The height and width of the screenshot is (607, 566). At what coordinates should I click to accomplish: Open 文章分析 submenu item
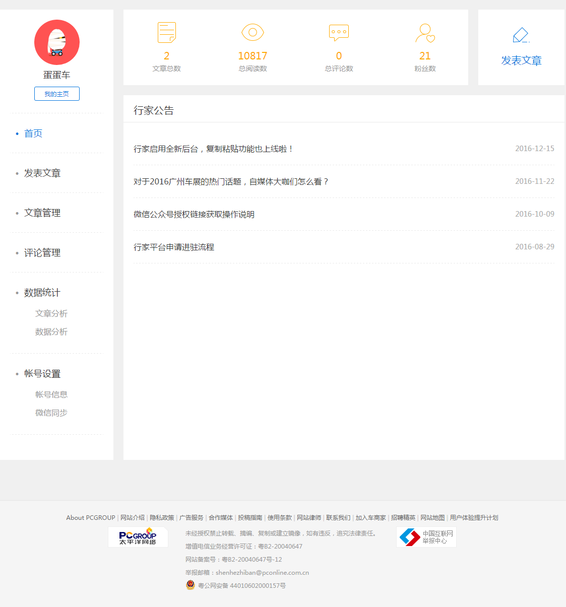tap(51, 314)
